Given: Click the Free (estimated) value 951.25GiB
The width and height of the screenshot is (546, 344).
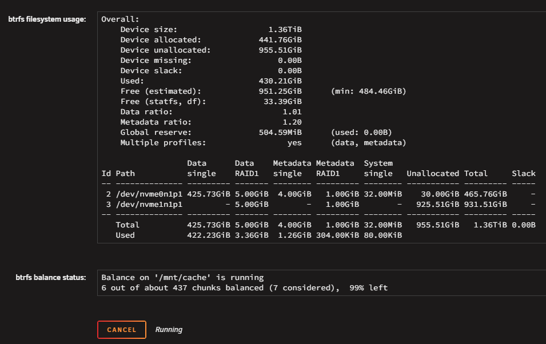Looking at the screenshot, I should click(x=280, y=91).
